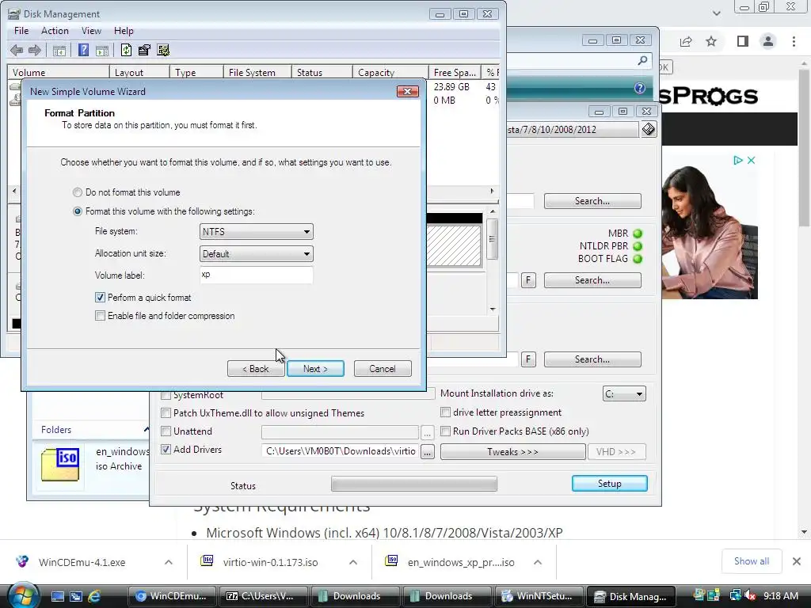The image size is (811, 608).
Task: Open the File menu in Disk Management
Action: tap(21, 31)
